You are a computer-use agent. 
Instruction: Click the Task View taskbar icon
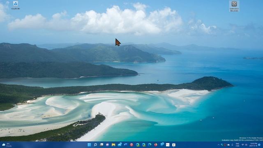tap(102, 144)
